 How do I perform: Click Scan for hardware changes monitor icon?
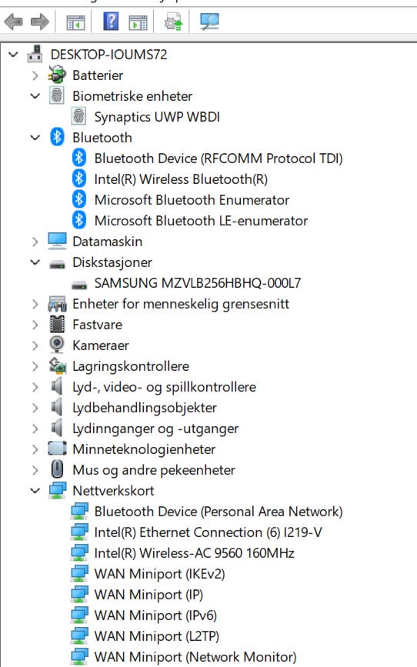(x=210, y=22)
